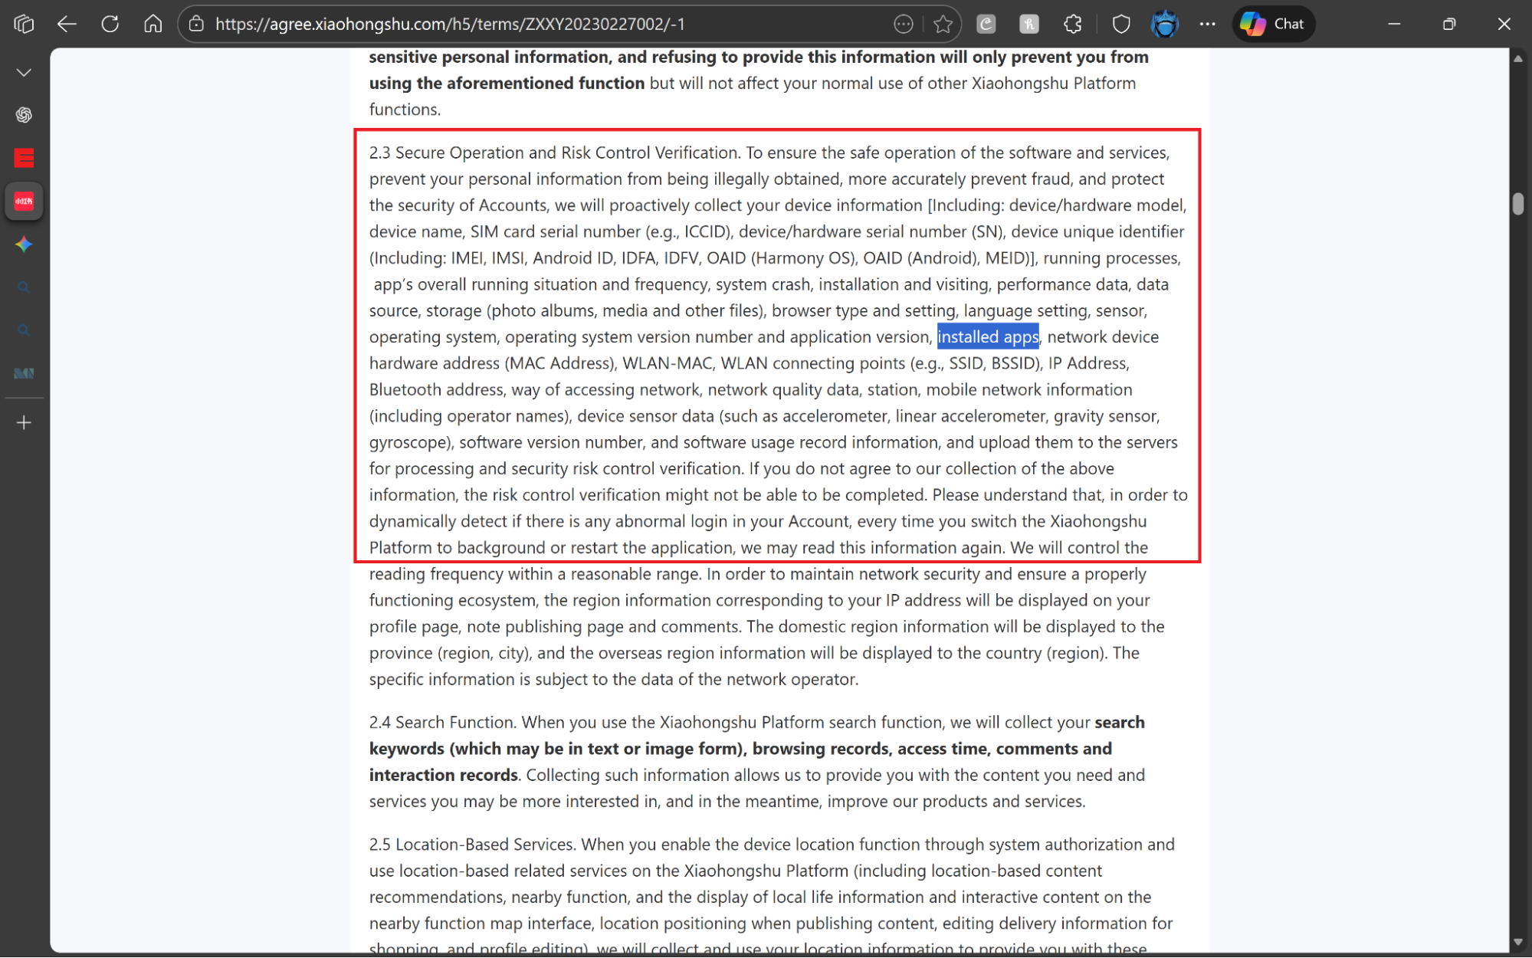Add a new sidebar app with plus button
Image resolution: width=1532 pixels, height=958 pixels.
(x=24, y=422)
